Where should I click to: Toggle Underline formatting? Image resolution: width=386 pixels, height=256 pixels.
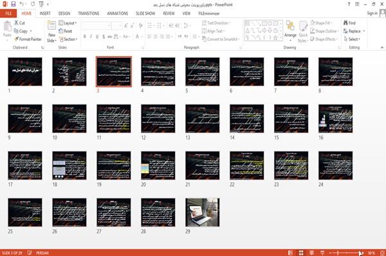[97, 37]
